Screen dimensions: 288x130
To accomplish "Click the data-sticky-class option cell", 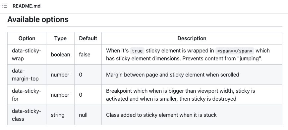I will (27, 115).
